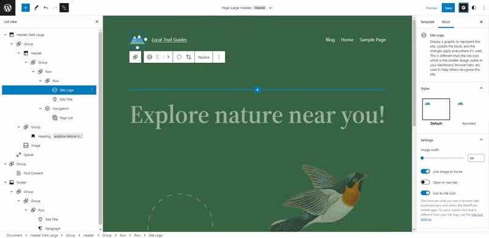Screen dimensions: 489x238
Task: Toggle the Settings gear panel
Action: [x=463, y=8]
